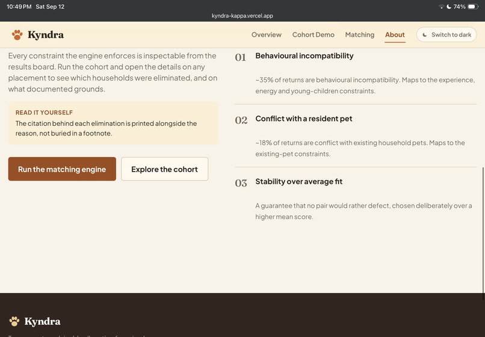Viewport: 485px width, 337px height.
Task: Tap the 10:49 PM clock in status bar
Action: click(x=19, y=7)
